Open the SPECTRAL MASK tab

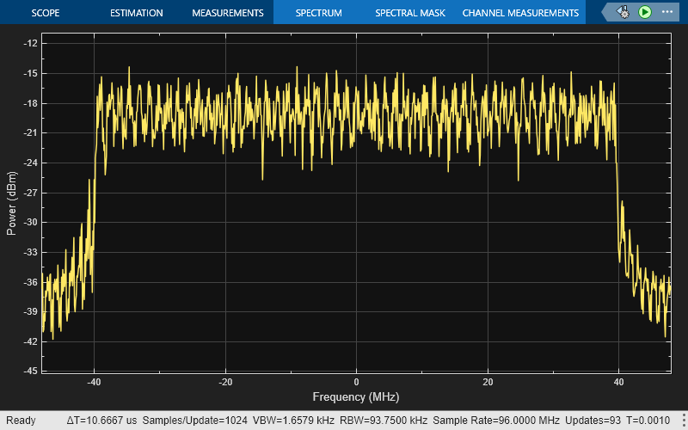(410, 13)
